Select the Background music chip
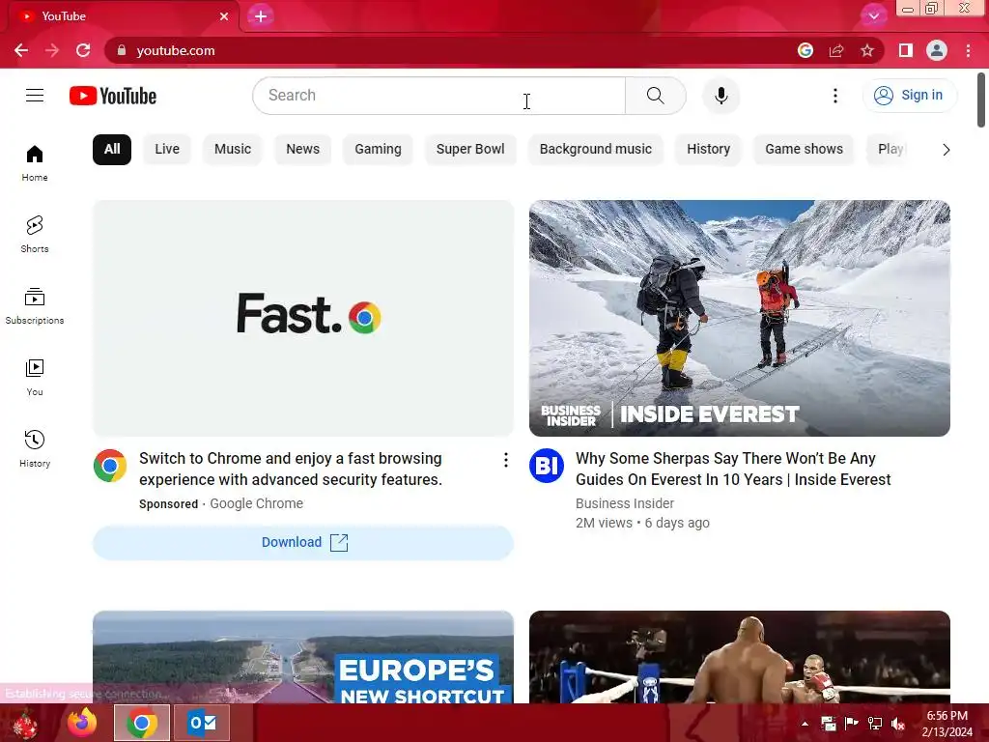 [x=595, y=150]
